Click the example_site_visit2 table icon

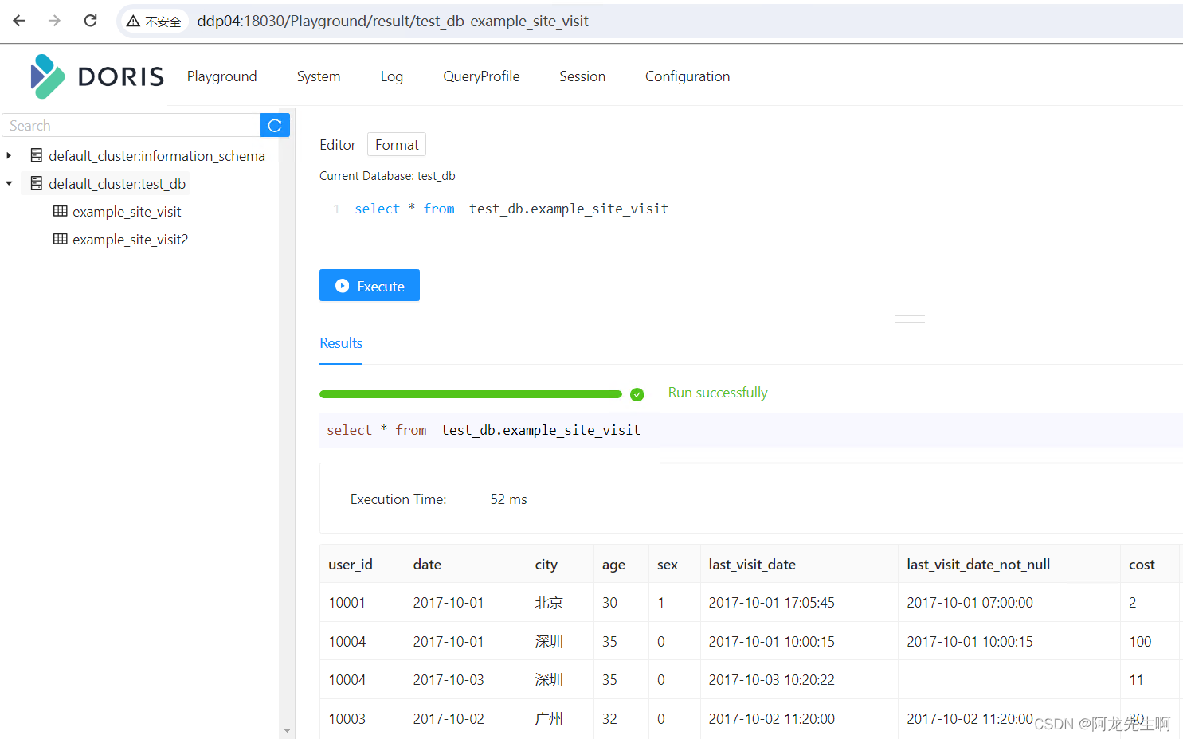coord(61,240)
